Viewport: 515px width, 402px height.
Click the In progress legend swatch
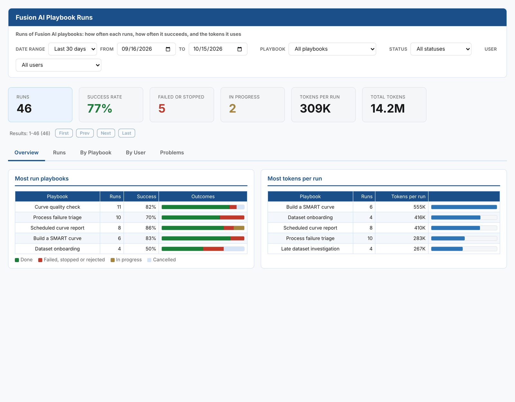(x=113, y=260)
